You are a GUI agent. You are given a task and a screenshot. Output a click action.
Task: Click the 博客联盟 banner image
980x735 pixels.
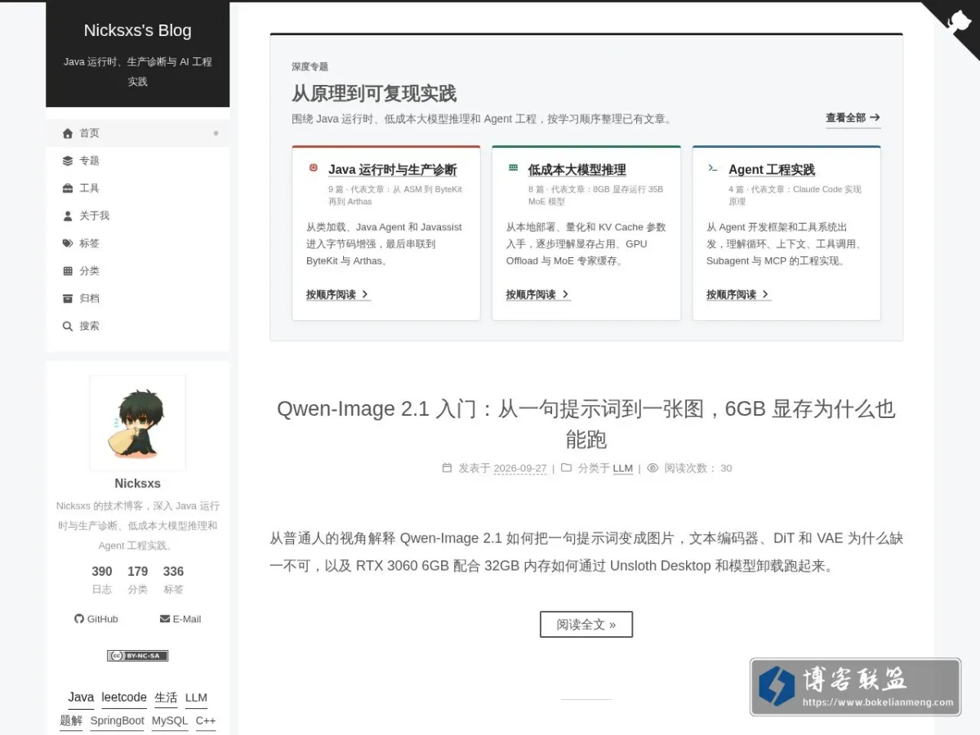click(855, 687)
